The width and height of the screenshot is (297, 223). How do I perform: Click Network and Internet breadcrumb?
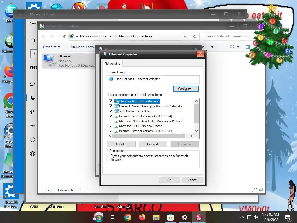(x=96, y=36)
